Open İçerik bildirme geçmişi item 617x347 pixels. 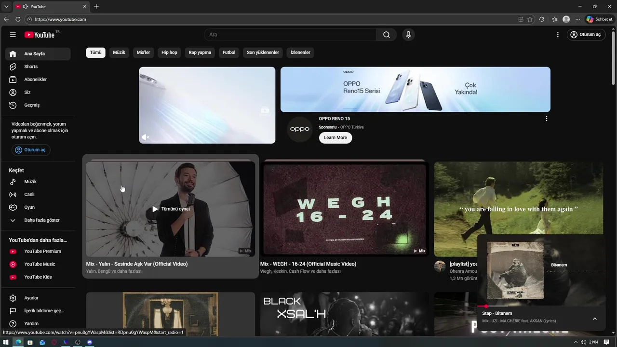pos(38,311)
